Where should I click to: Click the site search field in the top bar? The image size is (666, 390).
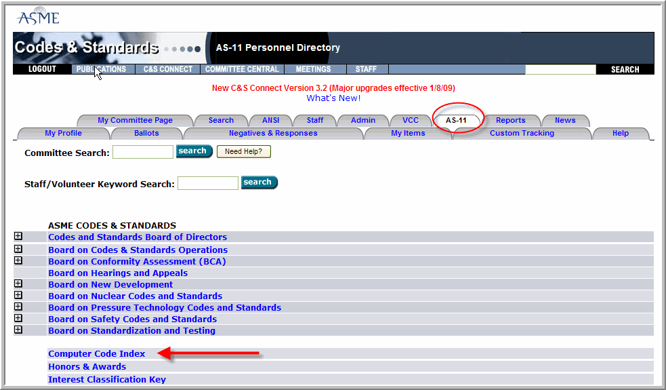(x=560, y=69)
